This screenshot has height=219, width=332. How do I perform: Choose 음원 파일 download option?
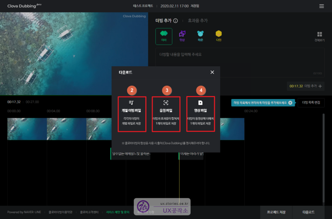166,114
